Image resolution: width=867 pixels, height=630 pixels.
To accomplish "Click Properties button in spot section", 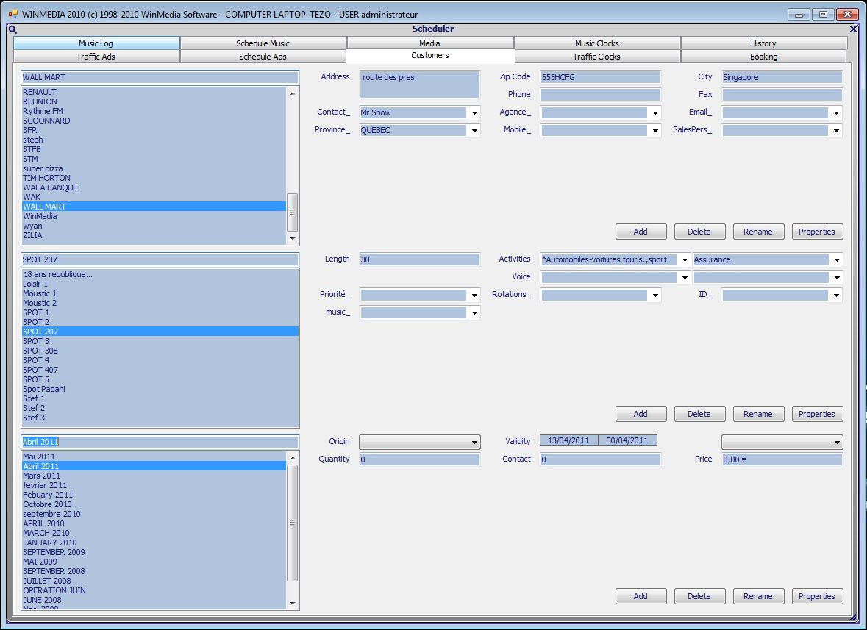I will (x=816, y=414).
